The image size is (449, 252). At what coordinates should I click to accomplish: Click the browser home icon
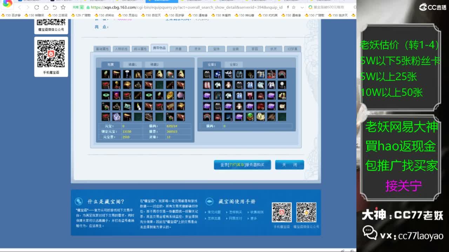[46, 7]
